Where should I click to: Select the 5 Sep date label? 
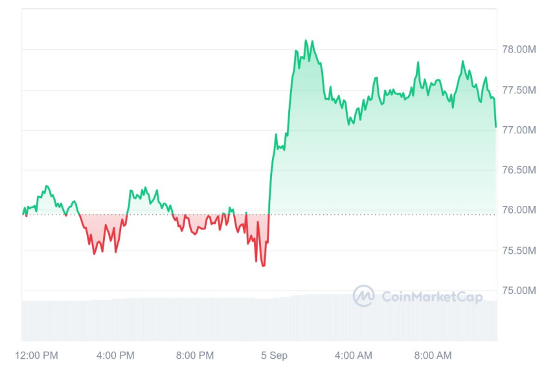pos(274,355)
